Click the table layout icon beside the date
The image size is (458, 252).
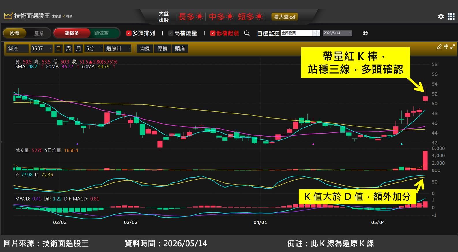tap(365, 33)
